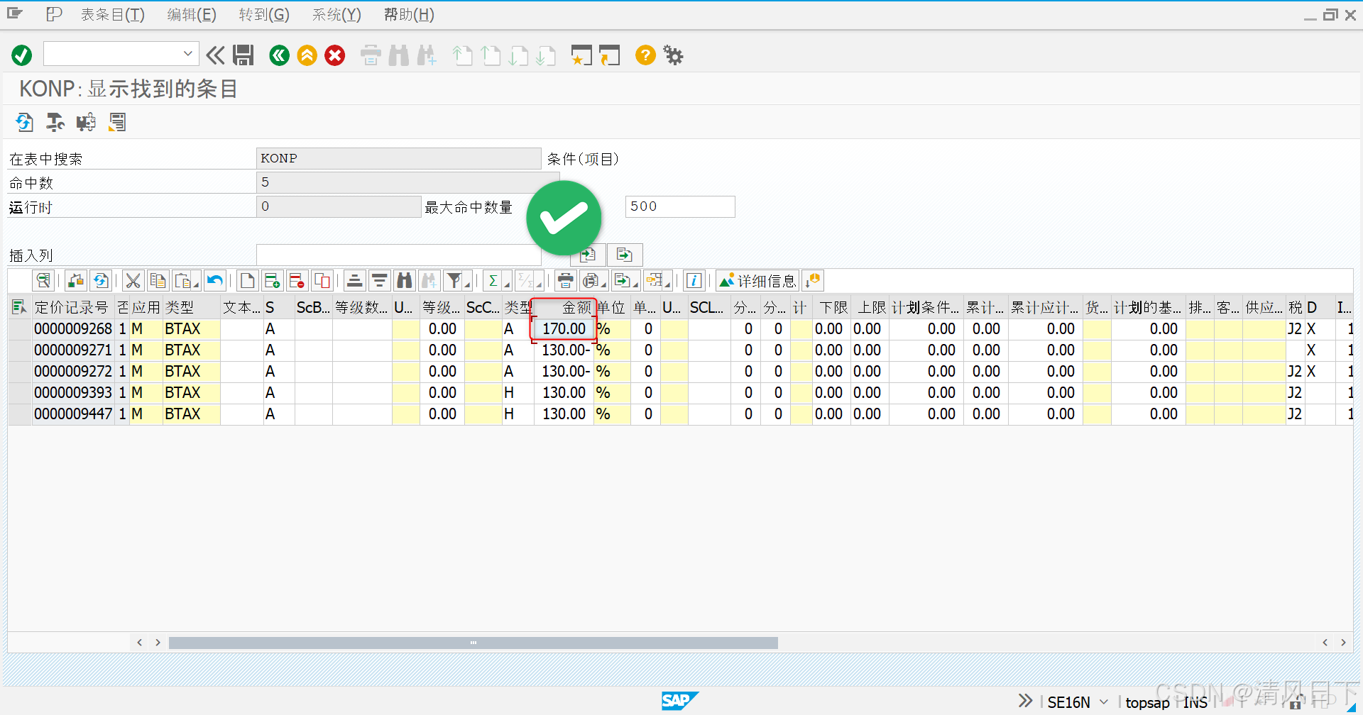Open the SE16N dropdown in the status bar
This screenshot has width=1363, height=715.
1102,702
